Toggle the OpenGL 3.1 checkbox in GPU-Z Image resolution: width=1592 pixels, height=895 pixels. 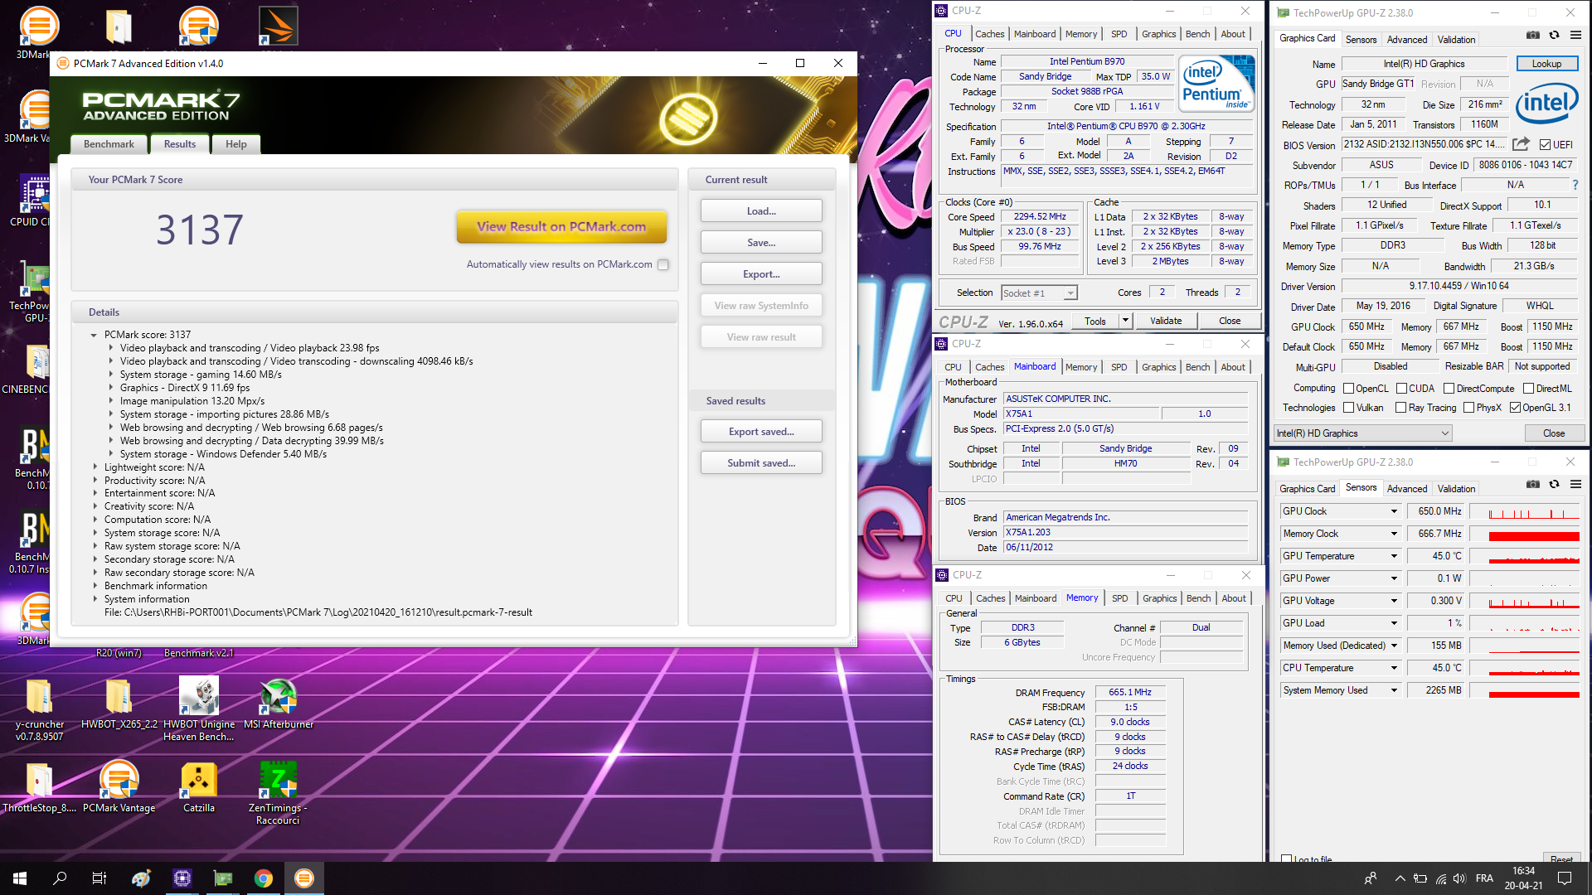[1515, 408]
